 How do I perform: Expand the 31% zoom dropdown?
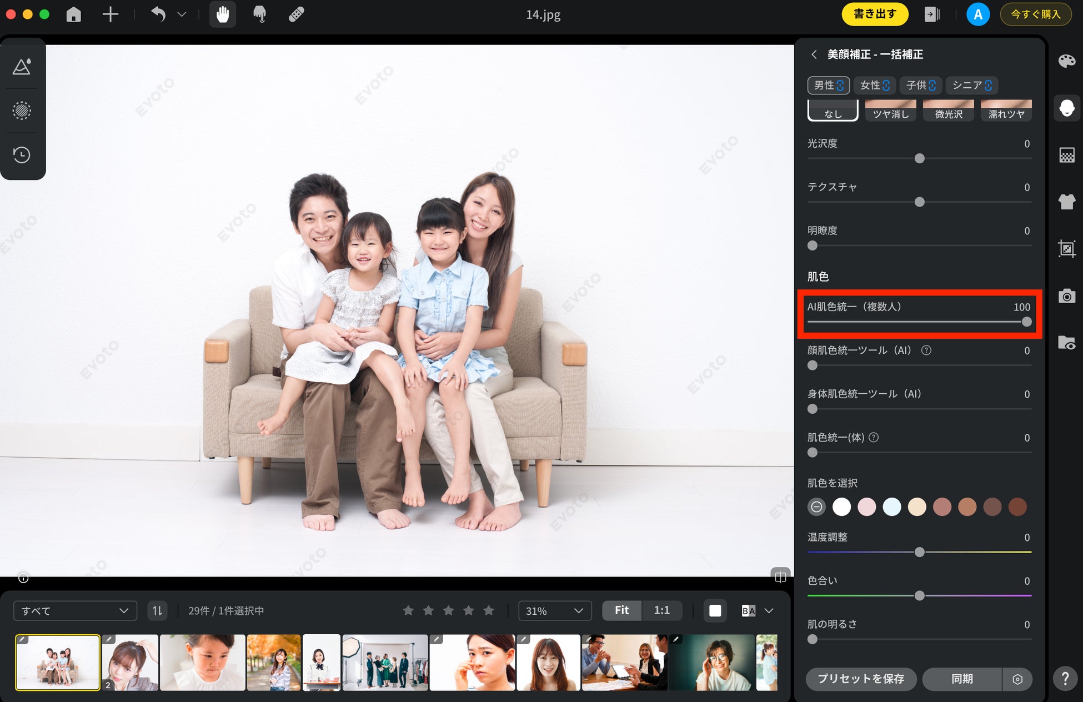[554, 611]
